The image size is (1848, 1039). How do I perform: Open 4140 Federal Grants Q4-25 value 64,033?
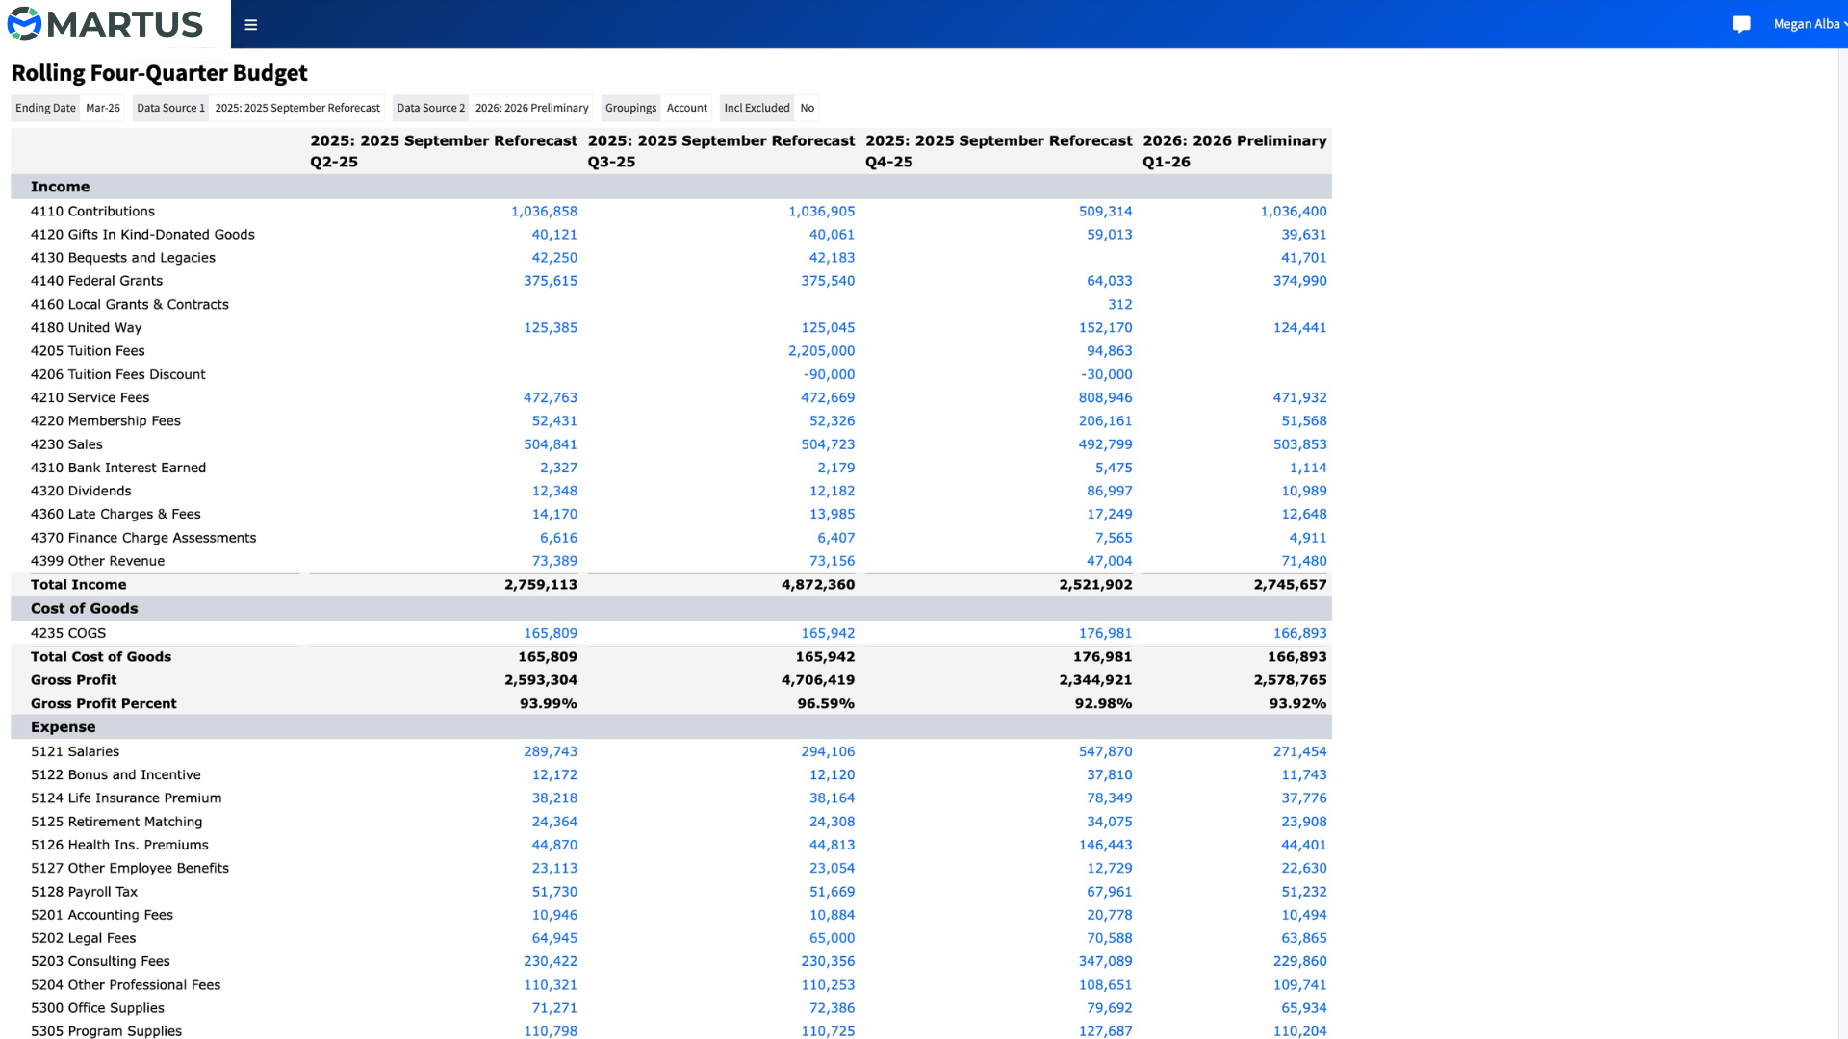point(1109,281)
